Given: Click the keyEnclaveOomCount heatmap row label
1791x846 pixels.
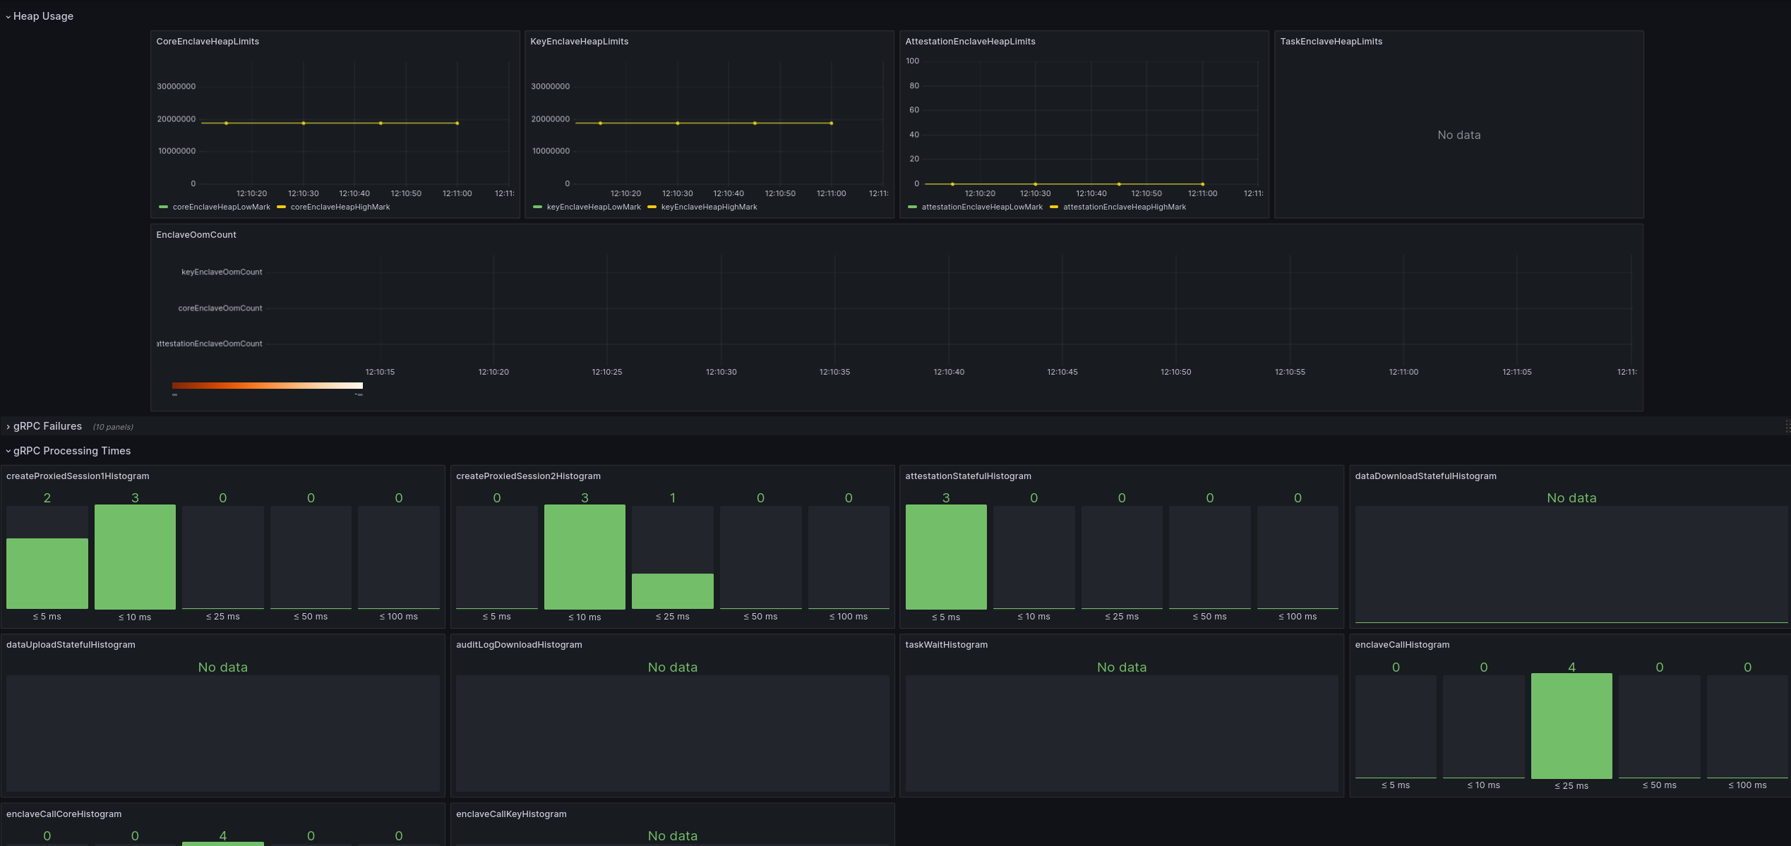Looking at the screenshot, I should 222,272.
